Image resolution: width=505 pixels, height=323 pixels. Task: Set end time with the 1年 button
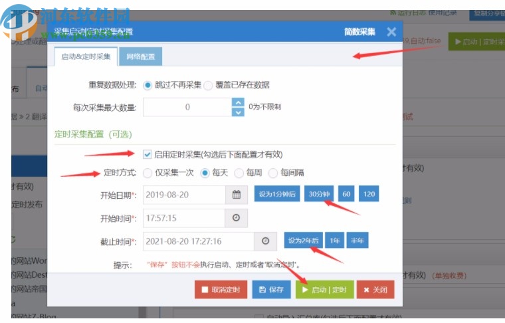(335, 240)
